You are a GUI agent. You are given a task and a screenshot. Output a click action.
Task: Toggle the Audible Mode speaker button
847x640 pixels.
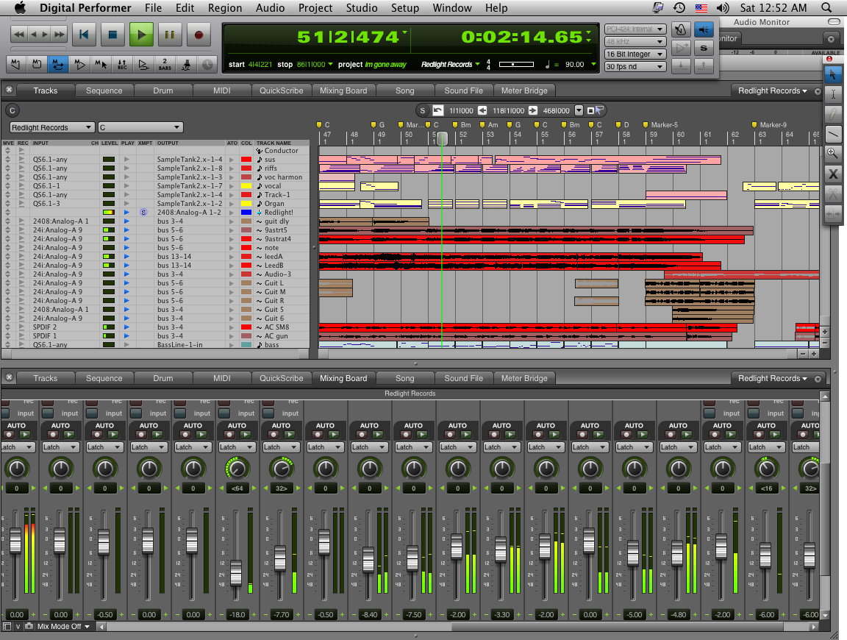tap(704, 29)
